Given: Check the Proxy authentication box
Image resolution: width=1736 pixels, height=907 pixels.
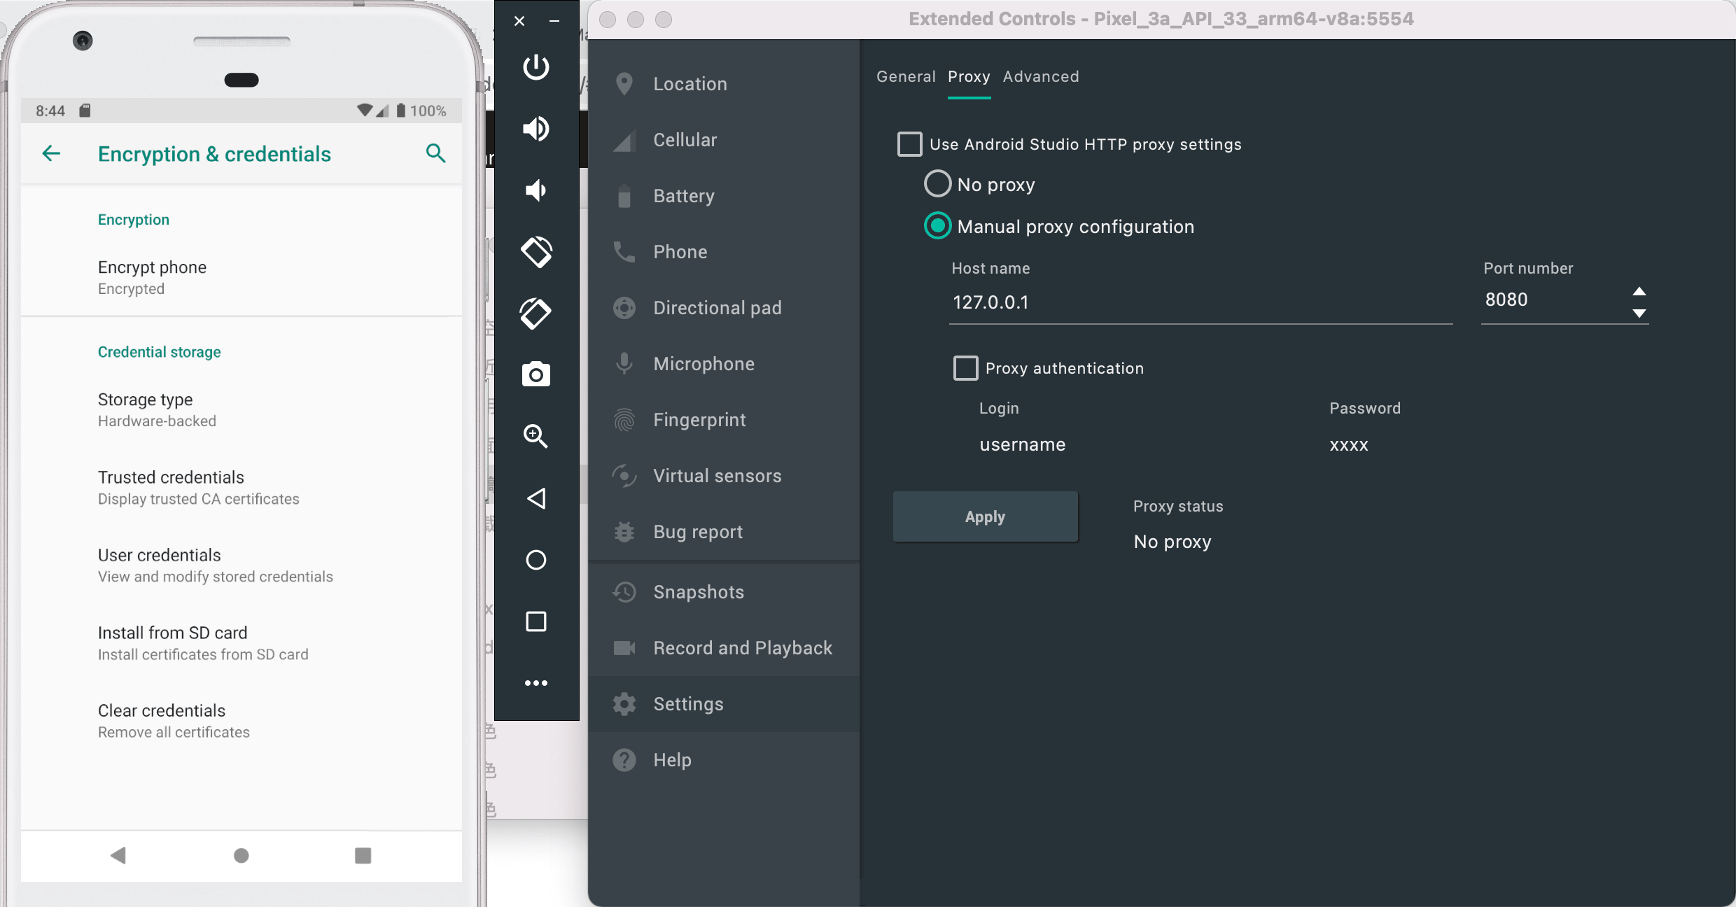Looking at the screenshot, I should pos(965,368).
